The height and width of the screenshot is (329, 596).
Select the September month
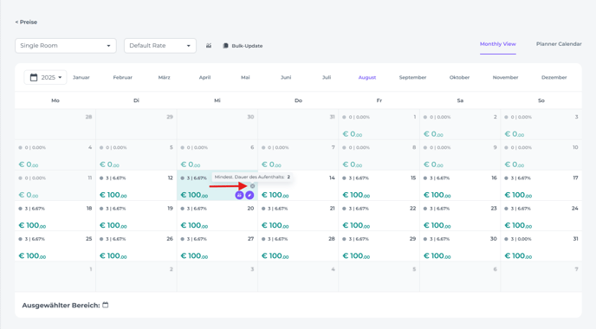click(x=413, y=78)
